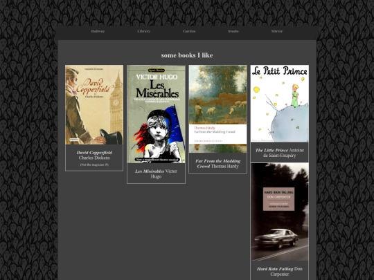Go to the Library page
This screenshot has height=280, width=374.
[143, 31]
